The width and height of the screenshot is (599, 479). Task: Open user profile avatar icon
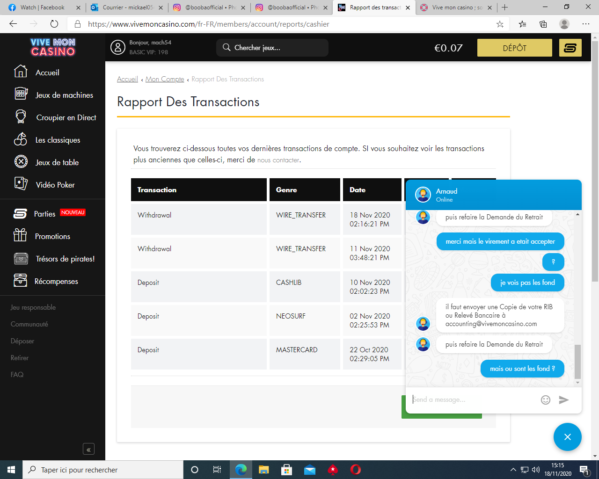point(117,47)
